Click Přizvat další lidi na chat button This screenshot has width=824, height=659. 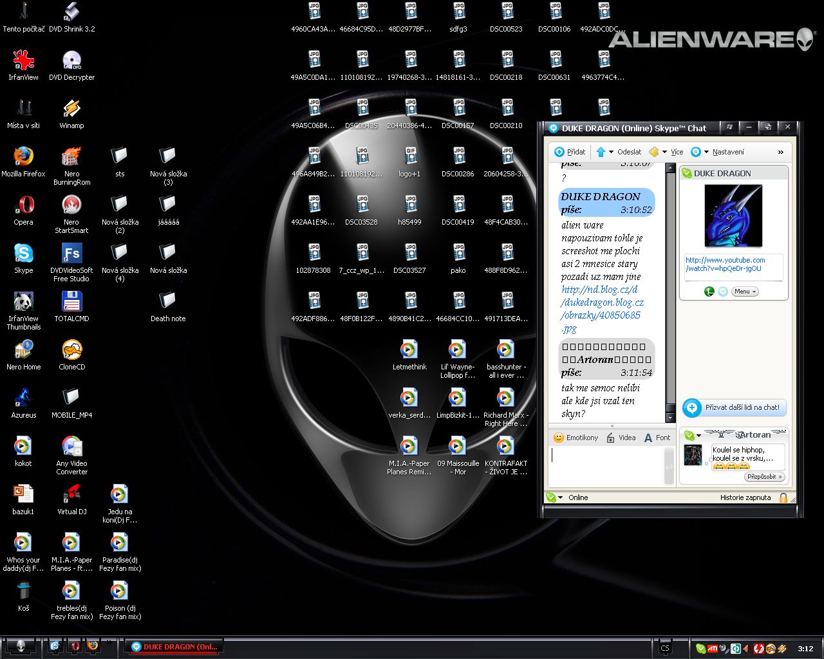[735, 407]
